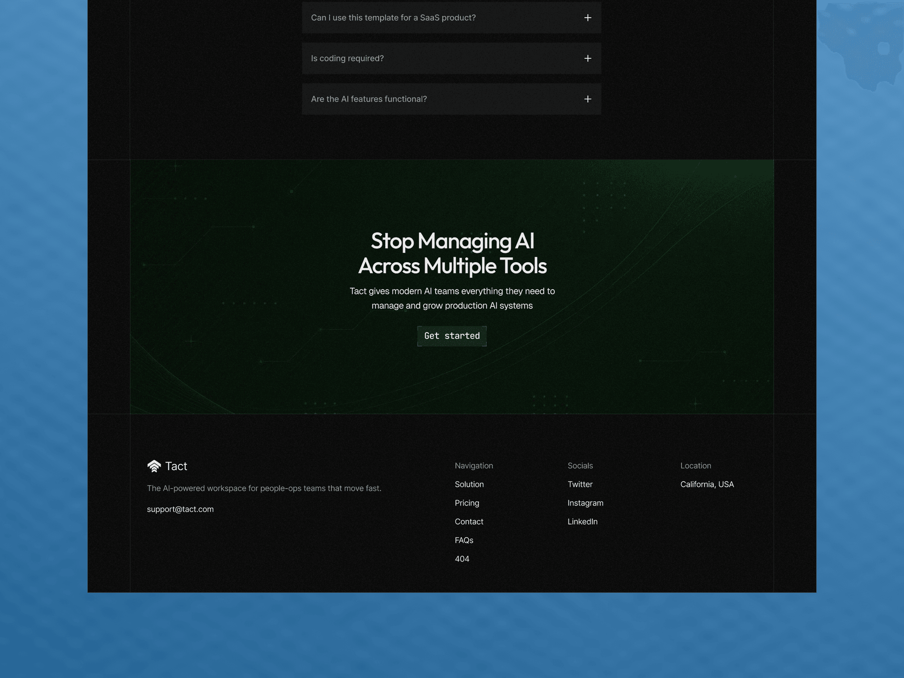The height and width of the screenshot is (678, 904).
Task: Expand the SaaS product question plus icon
Action: (x=588, y=18)
